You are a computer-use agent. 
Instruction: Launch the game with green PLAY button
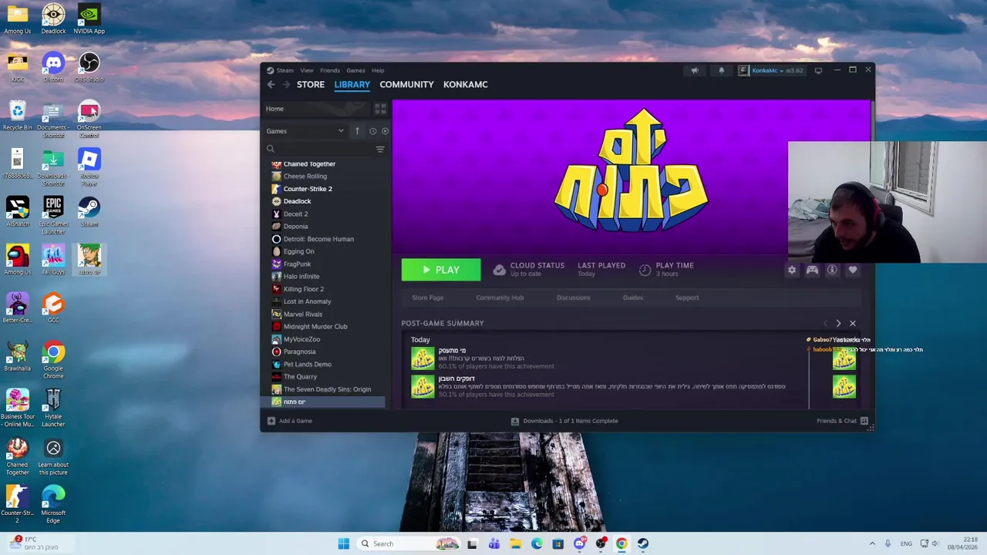(441, 270)
